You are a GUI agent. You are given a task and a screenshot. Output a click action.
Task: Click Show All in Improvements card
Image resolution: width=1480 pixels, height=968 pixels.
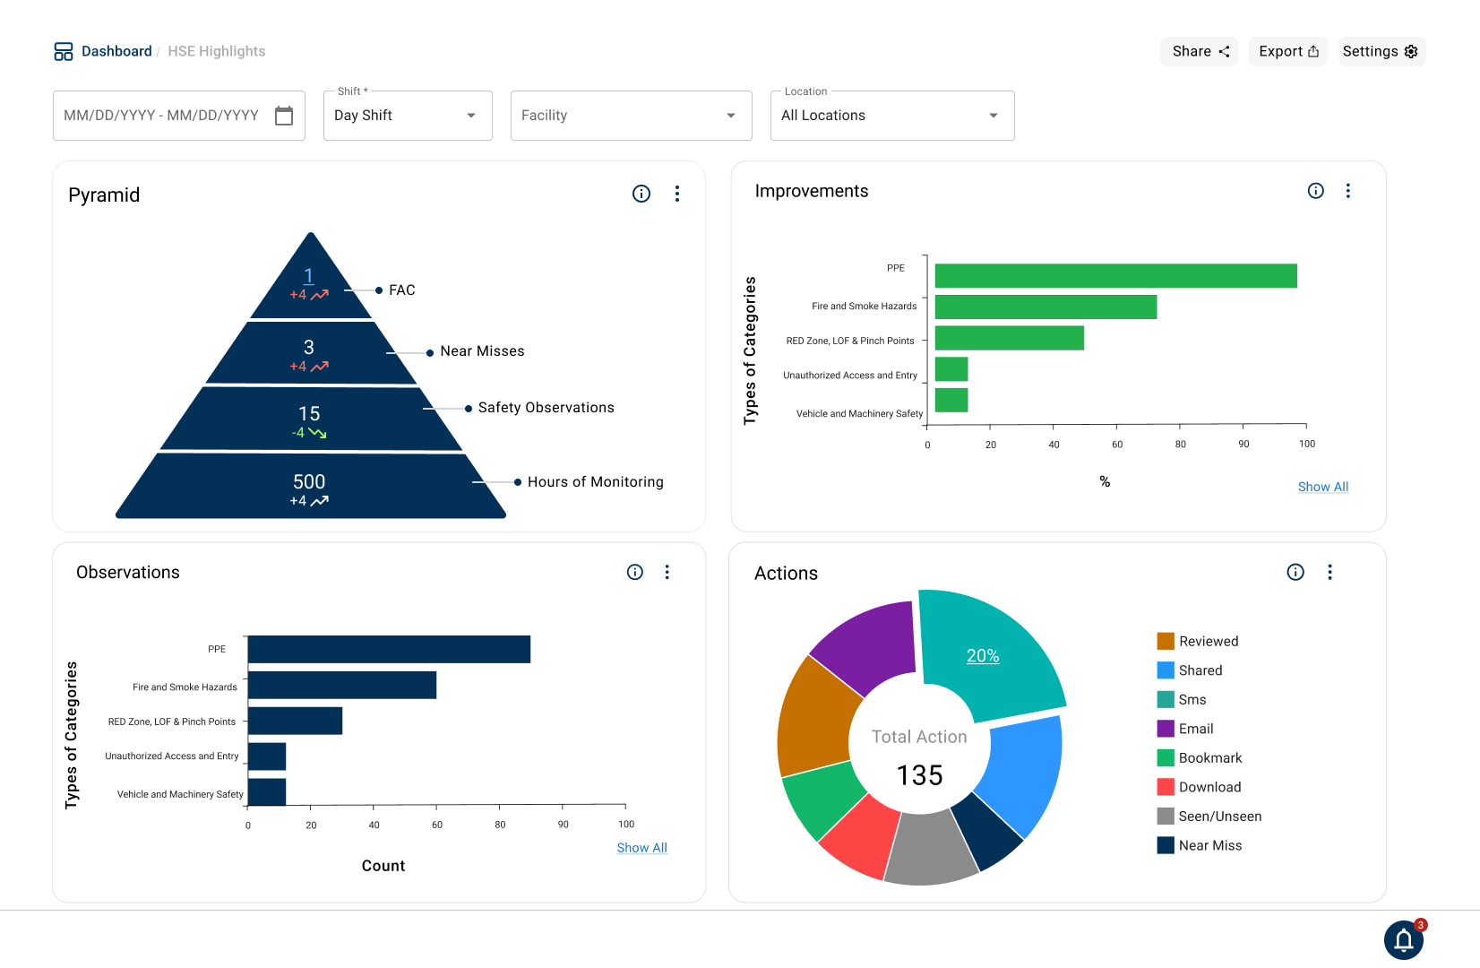point(1323,487)
